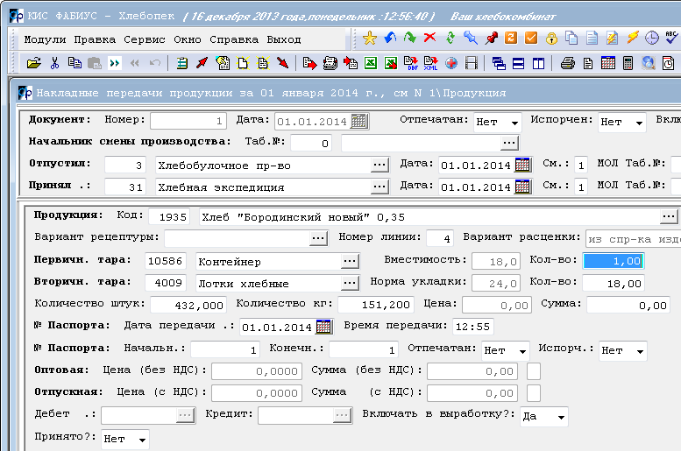Open the calculator from the toolbar

pyautogui.click(x=628, y=63)
